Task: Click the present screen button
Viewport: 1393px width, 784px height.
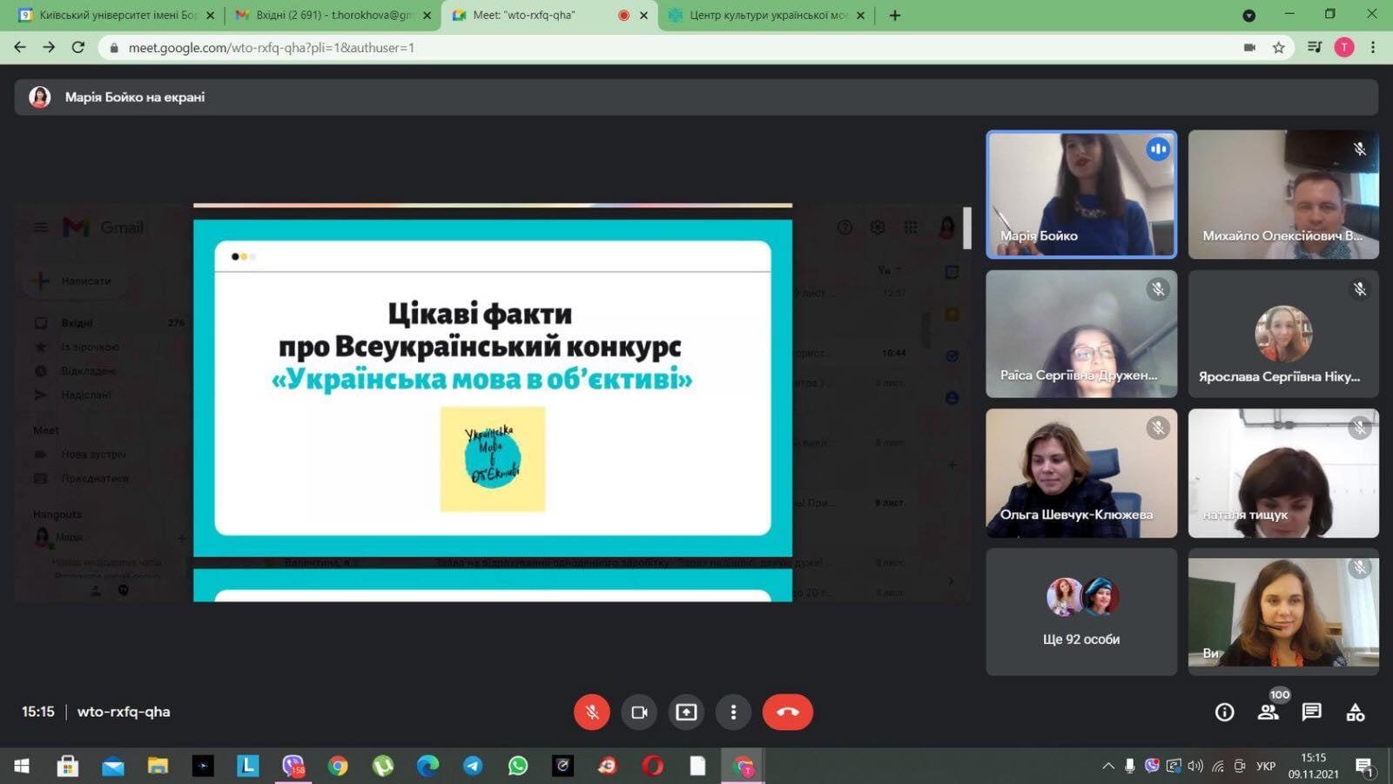Action: click(686, 713)
